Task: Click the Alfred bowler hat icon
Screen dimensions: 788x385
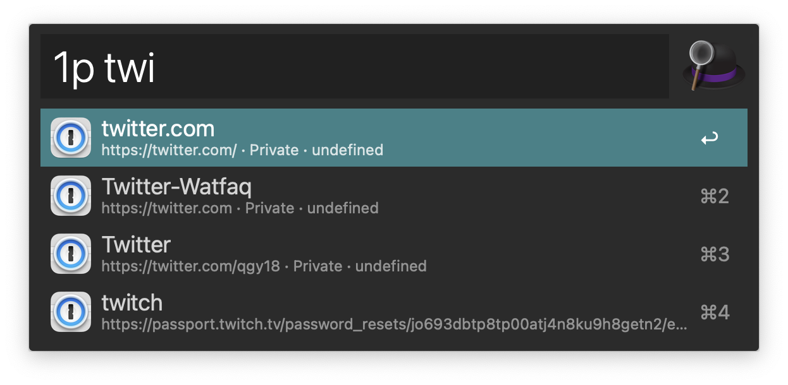Action: coord(713,66)
